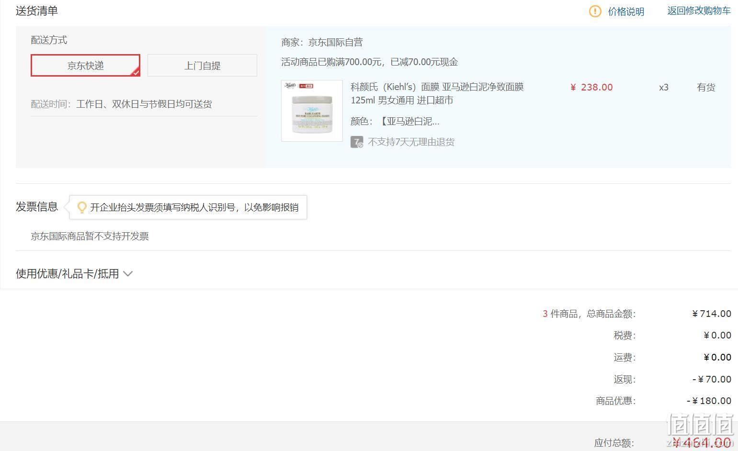
Task: Open the Kiehl's mask product thumbnail
Action: tap(312, 111)
